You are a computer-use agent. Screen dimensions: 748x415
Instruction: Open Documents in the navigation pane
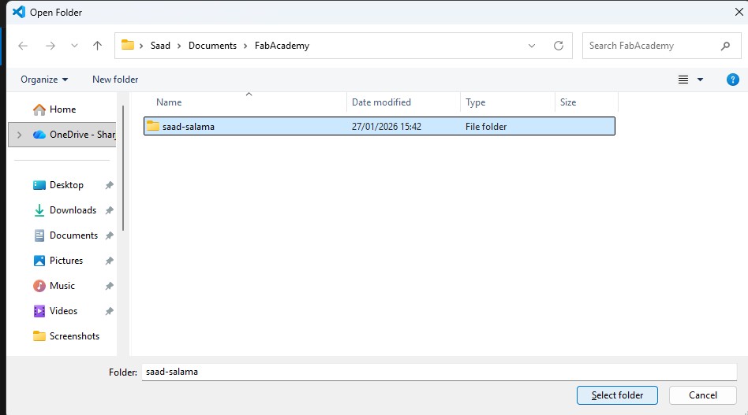coord(65,235)
